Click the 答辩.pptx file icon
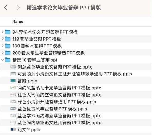This screenshot has height=135, width=155. pyautogui.click(x=13, y=81)
